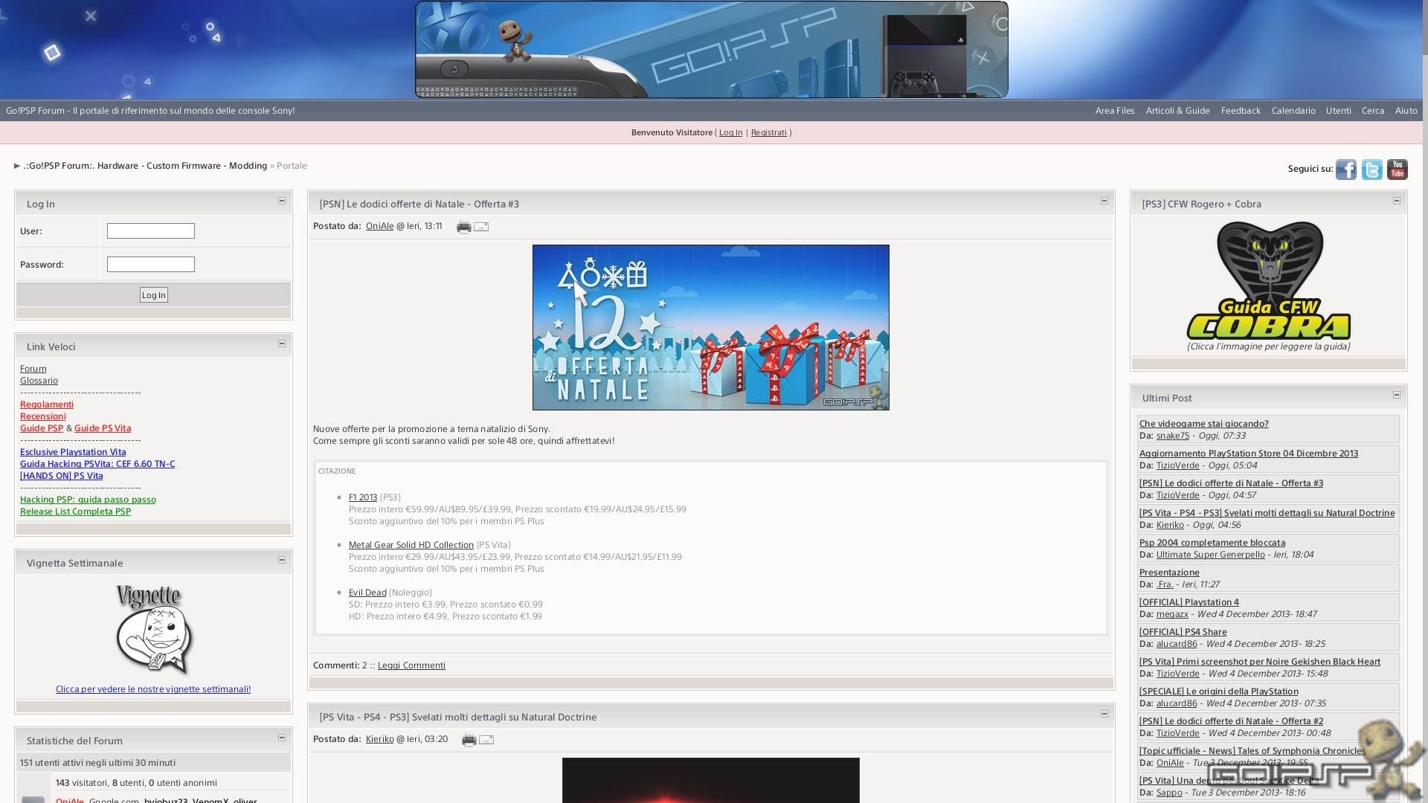
Task: Open Cerca in the top menu
Action: click(x=1373, y=111)
